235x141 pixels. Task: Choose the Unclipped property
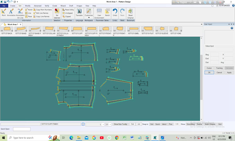click(x=67, y=13)
